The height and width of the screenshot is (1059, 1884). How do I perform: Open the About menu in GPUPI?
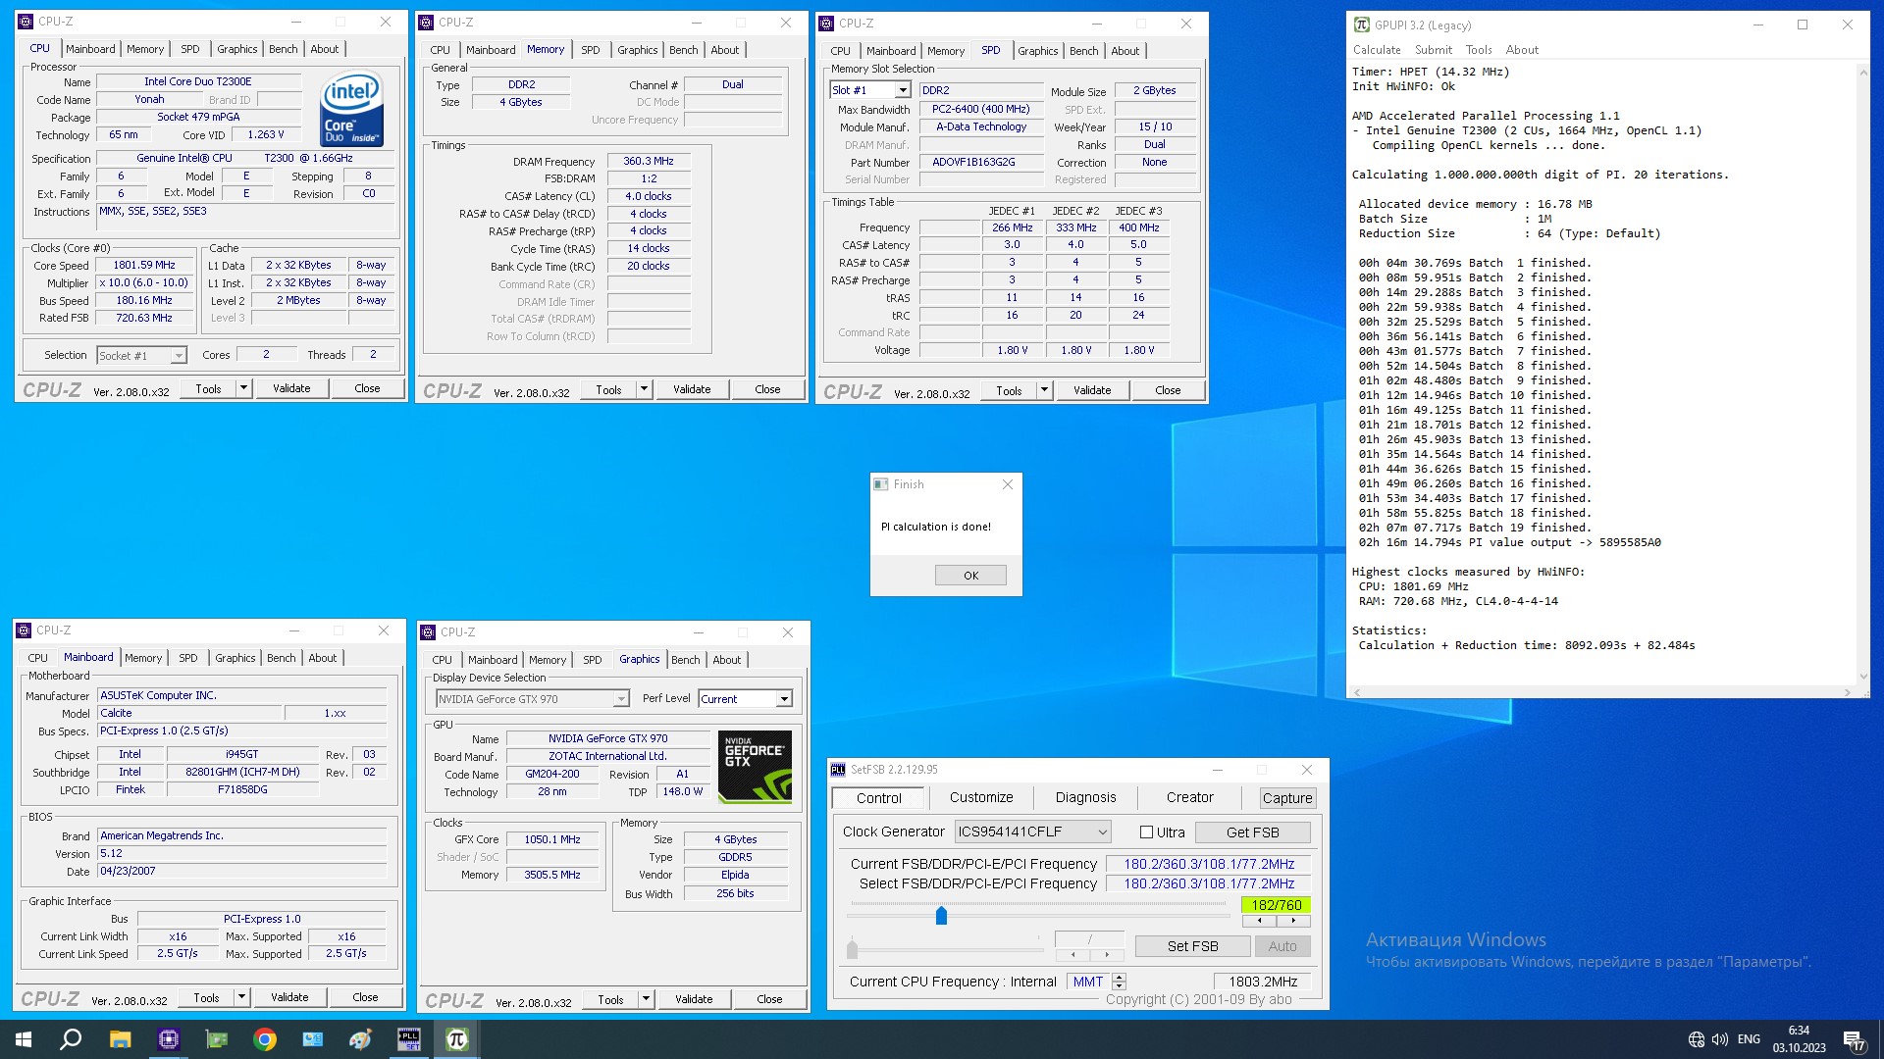pyautogui.click(x=1522, y=50)
